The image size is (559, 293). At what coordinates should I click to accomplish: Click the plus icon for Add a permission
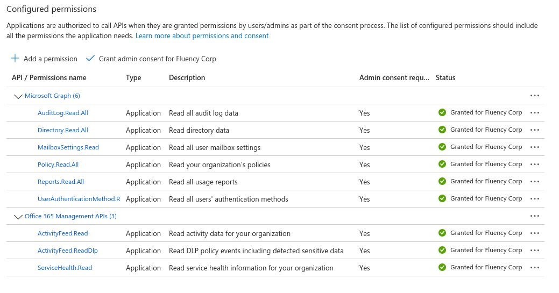click(15, 58)
